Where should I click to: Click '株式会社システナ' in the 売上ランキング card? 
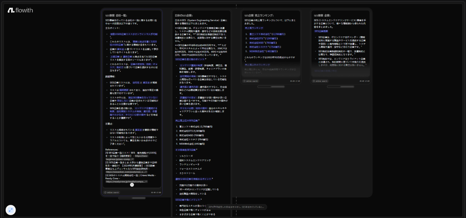258,47
